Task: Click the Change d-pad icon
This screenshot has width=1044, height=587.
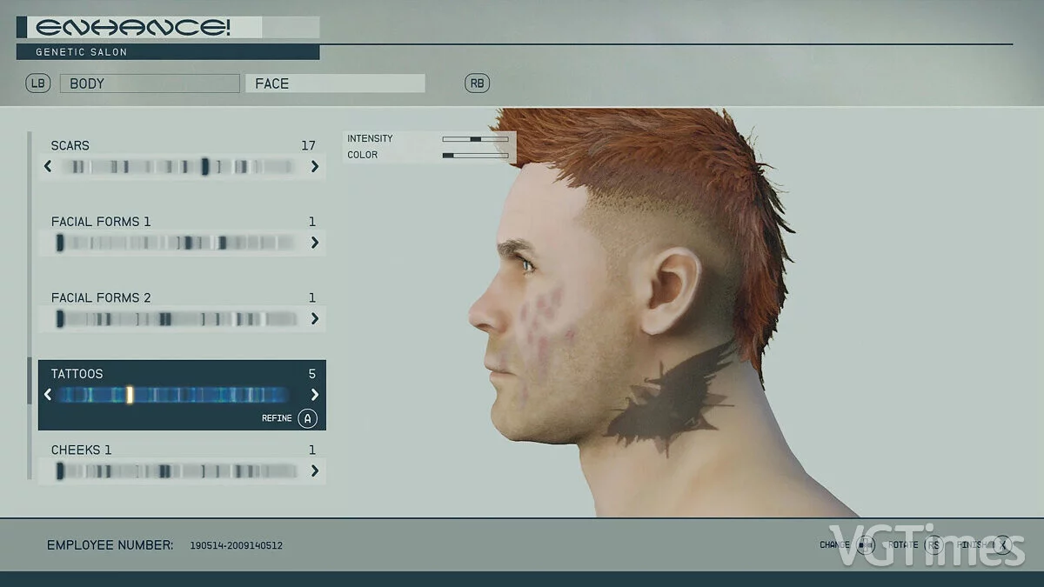Action: click(865, 545)
